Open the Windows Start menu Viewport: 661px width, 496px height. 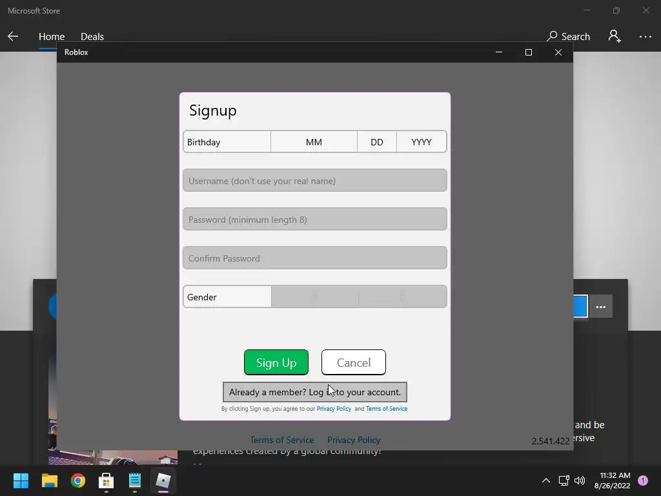pyautogui.click(x=21, y=480)
